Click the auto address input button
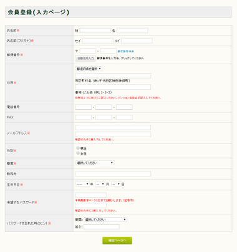 point(85,59)
